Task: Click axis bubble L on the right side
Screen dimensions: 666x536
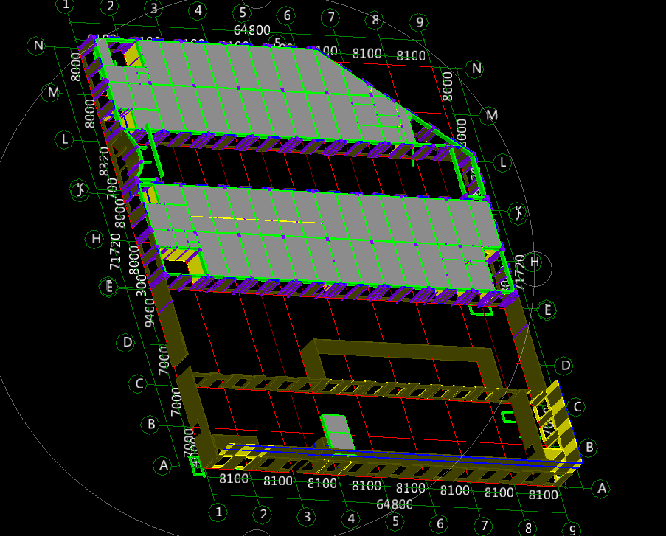Action: [503, 162]
